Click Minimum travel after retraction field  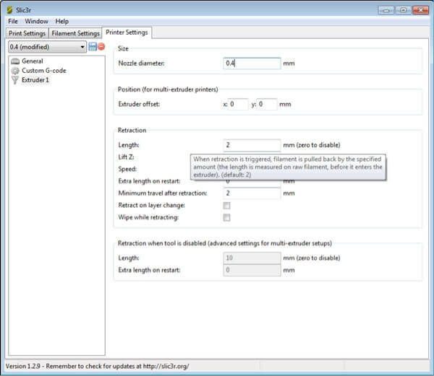click(252, 193)
